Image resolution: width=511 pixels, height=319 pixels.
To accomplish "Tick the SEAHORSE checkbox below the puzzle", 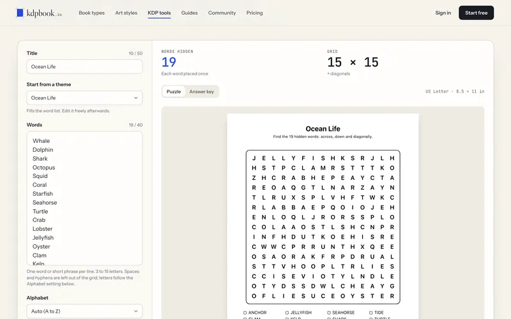I will pyautogui.click(x=329, y=313).
